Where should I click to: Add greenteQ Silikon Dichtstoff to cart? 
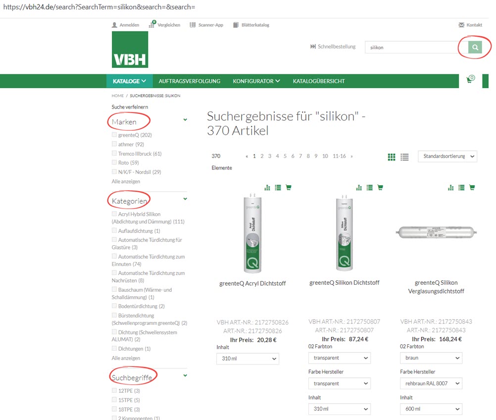point(380,187)
